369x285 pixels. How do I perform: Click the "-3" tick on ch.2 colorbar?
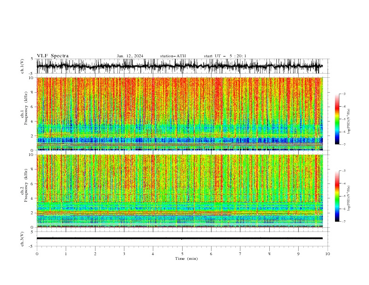(x=344, y=171)
